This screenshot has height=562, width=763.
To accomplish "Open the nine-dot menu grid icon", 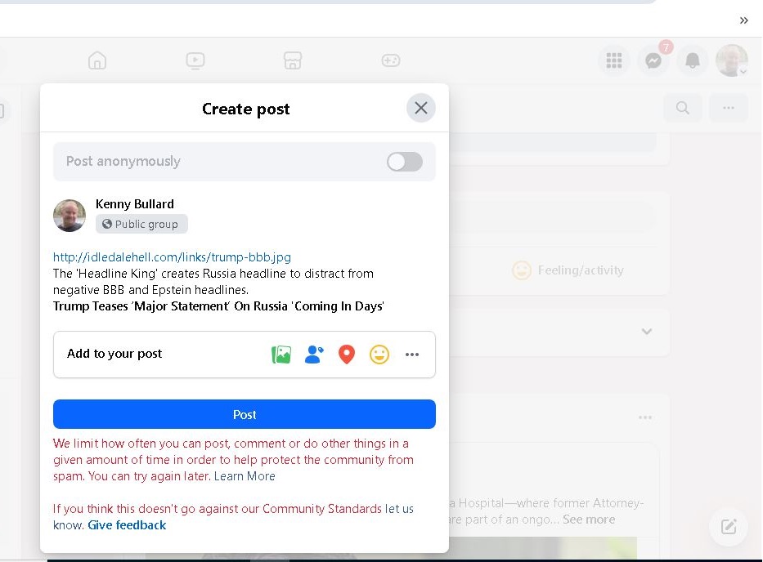I will click(613, 60).
